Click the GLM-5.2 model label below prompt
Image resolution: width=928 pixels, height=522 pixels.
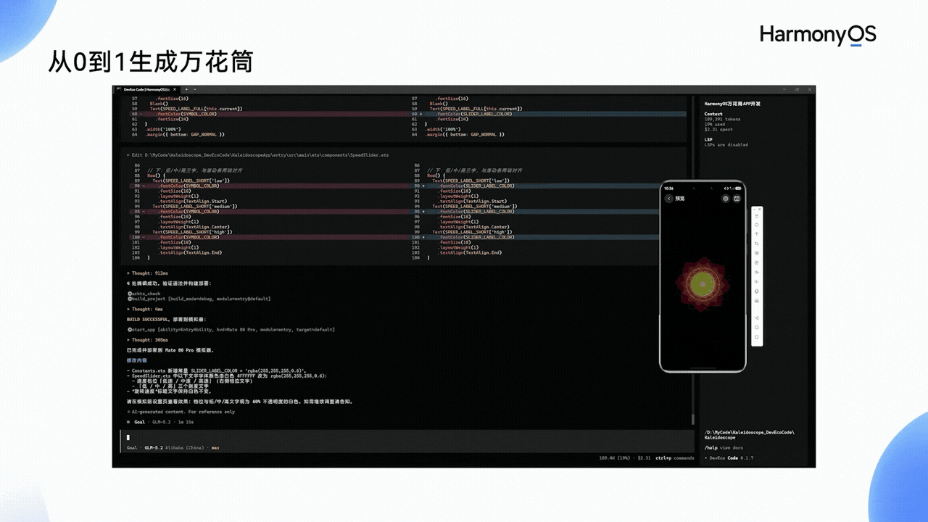point(153,447)
